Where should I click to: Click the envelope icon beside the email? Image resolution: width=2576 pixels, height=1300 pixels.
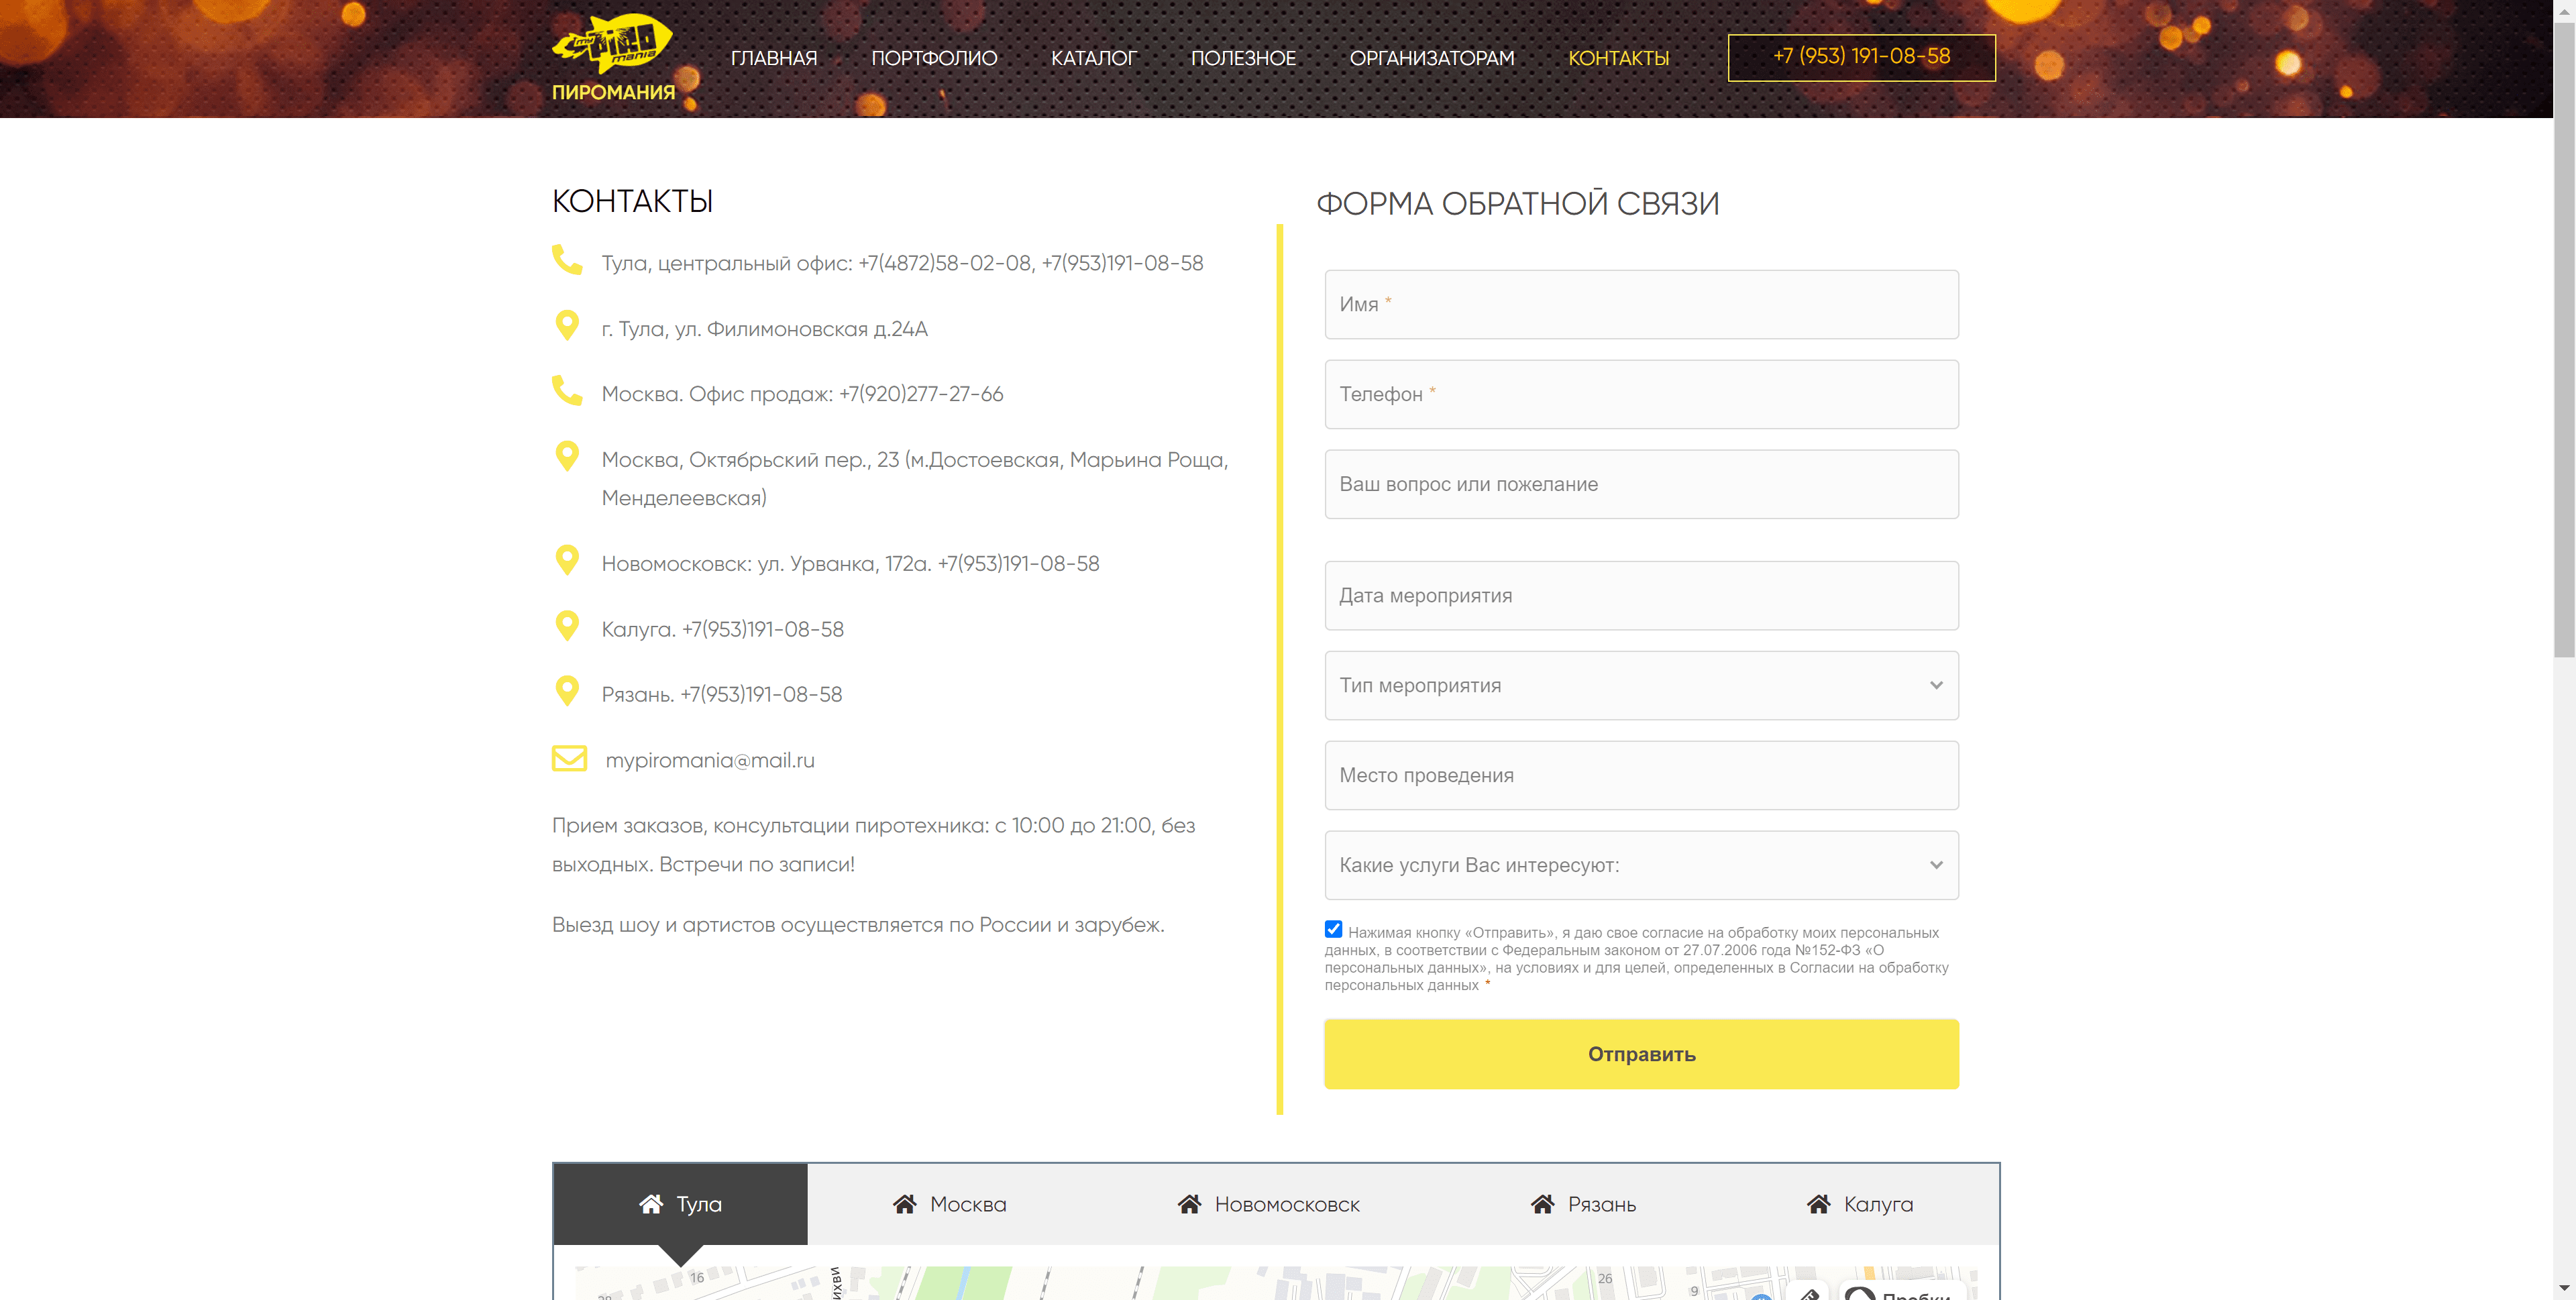(x=569, y=758)
